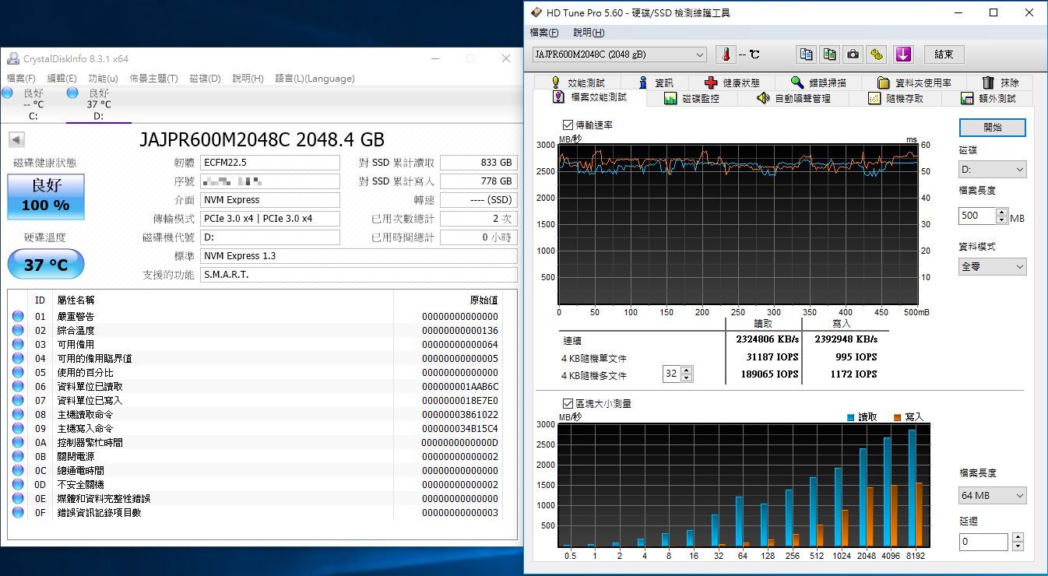Viewport: 1048px width, 576px height.
Task: Click the copy text to clipboard icon
Action: pyautogui.click(x=807, y=54)
